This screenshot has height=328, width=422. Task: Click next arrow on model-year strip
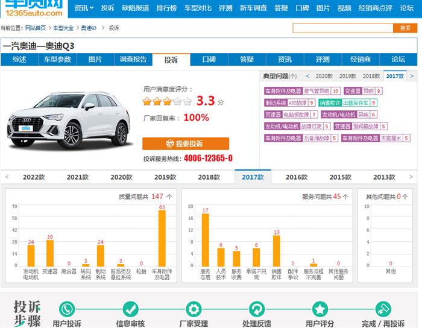[411, 177]
